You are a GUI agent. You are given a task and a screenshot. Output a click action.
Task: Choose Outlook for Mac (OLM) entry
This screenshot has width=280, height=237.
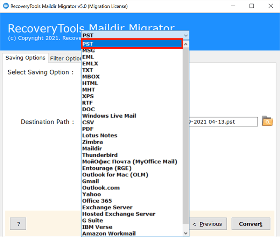tap(115, 175)
